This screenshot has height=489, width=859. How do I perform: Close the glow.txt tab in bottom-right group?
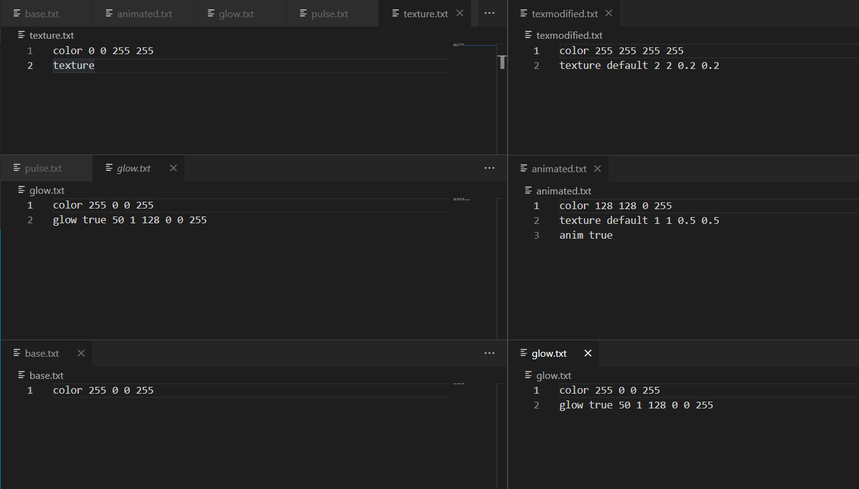[x=588, y=353]
